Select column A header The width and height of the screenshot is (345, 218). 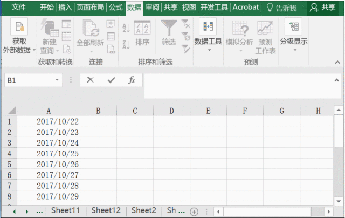tap(49, 111)
